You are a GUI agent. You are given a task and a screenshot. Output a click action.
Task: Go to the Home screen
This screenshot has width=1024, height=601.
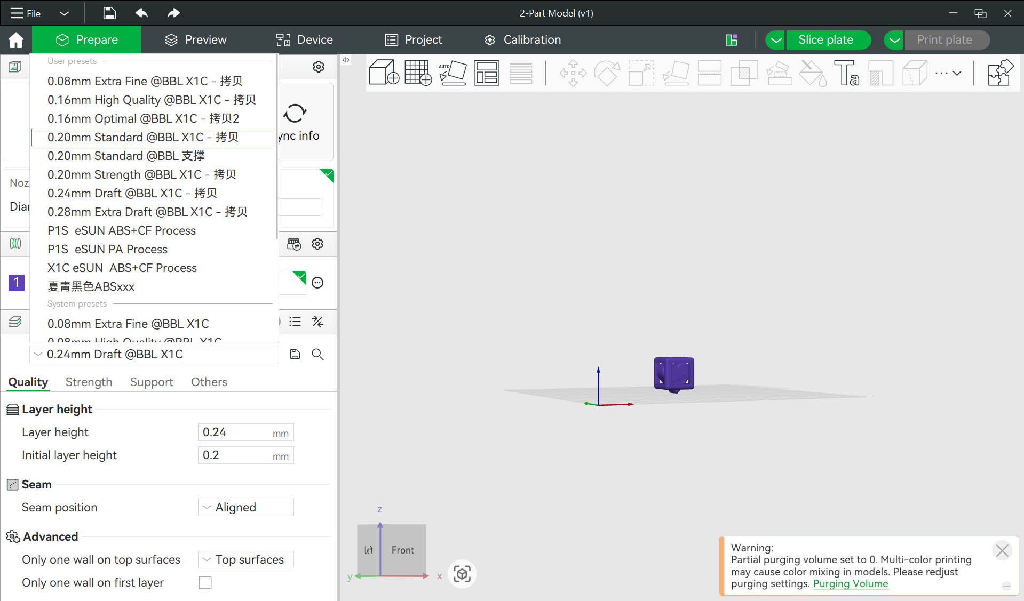pyautogui.click(x=16, y=40)
